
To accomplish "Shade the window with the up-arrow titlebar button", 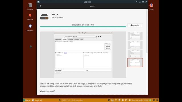I will tap(136, 2).
